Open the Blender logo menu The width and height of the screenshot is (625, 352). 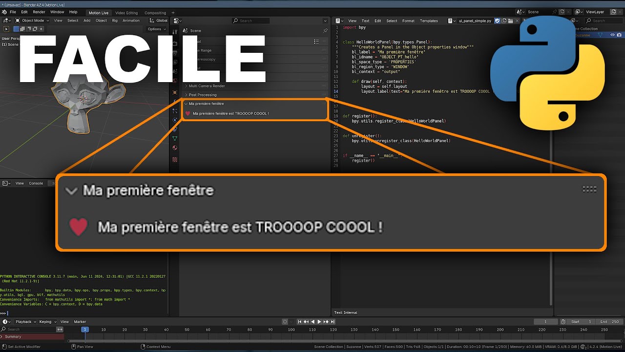coord(4,12)
